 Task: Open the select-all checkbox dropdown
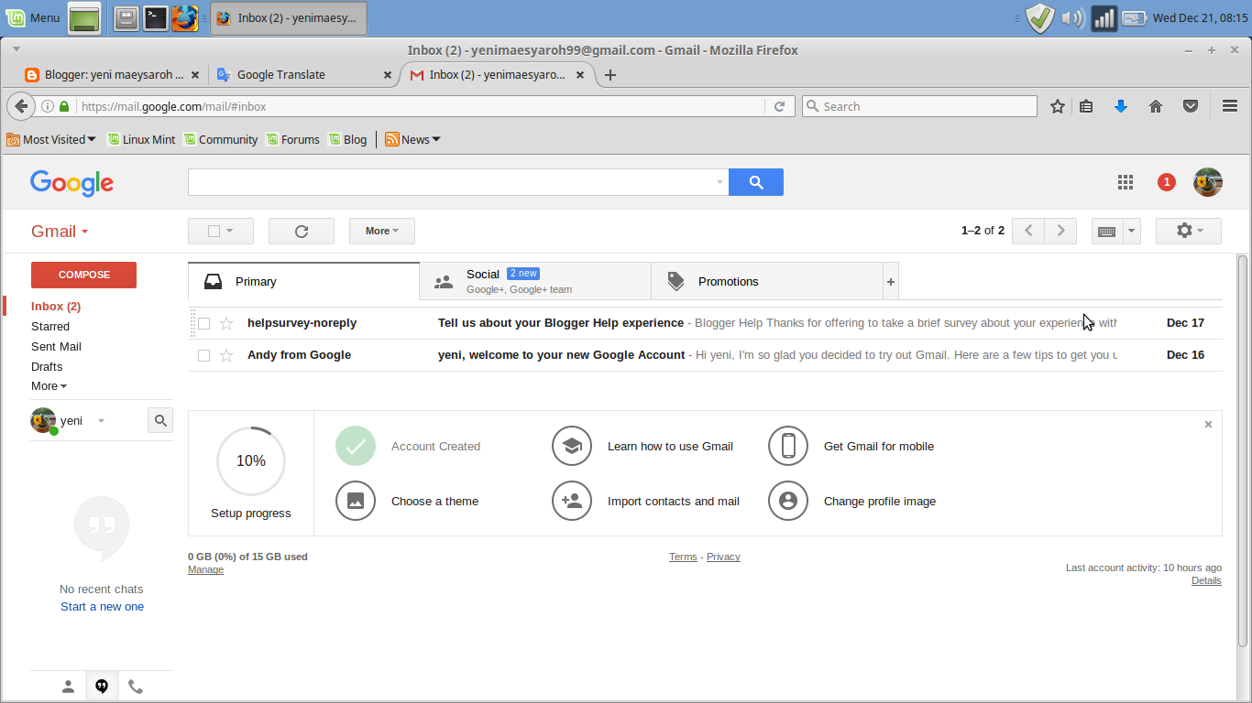coord(221,231)
